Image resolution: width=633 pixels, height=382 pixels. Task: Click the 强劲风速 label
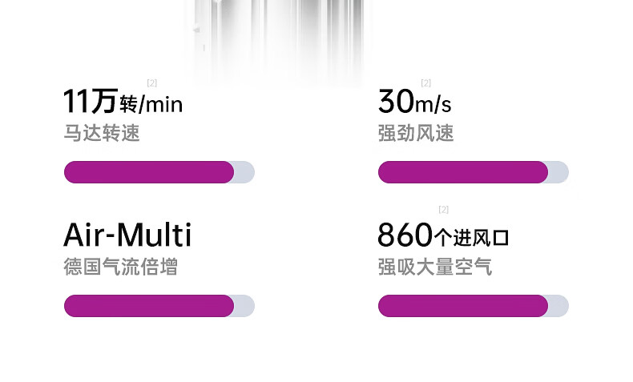[416, 133]
